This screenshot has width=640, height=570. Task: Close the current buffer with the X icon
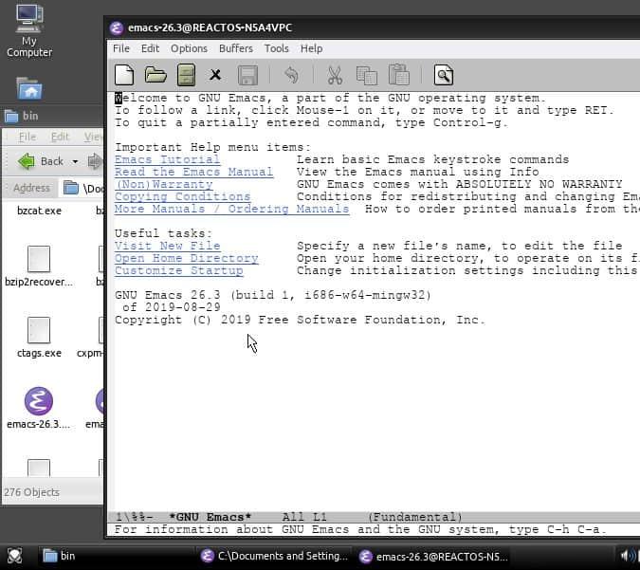(215, 75)
